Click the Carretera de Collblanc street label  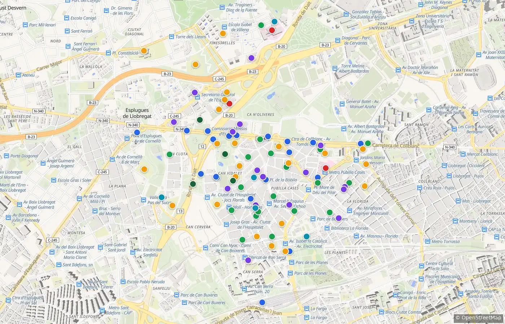[x=396, y=146]
